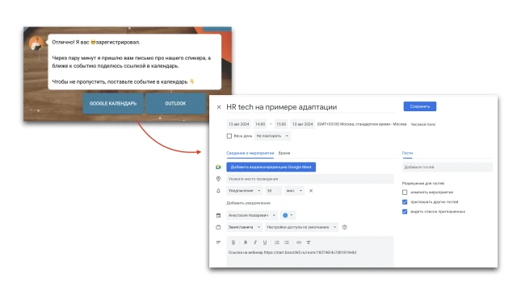Click the Google Meet camera icon

[x=218, y=167]
